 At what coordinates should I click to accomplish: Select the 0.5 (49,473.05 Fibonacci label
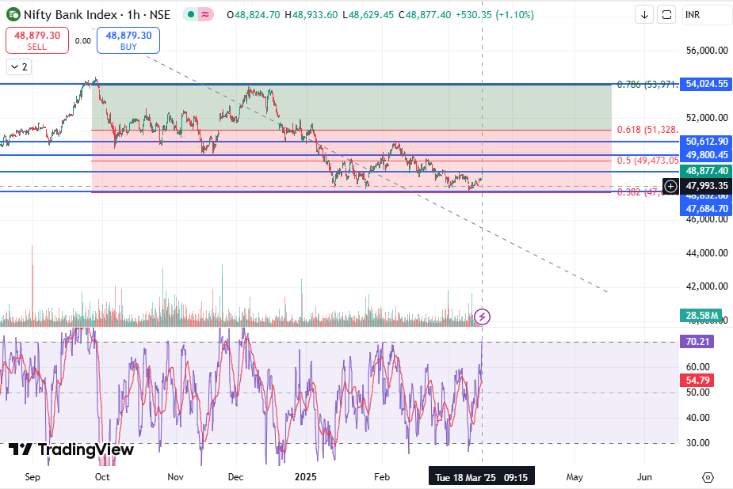coord(647,161)
